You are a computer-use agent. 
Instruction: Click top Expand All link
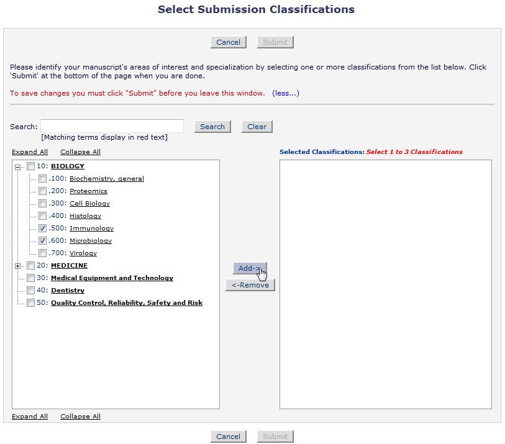[30, 152]
